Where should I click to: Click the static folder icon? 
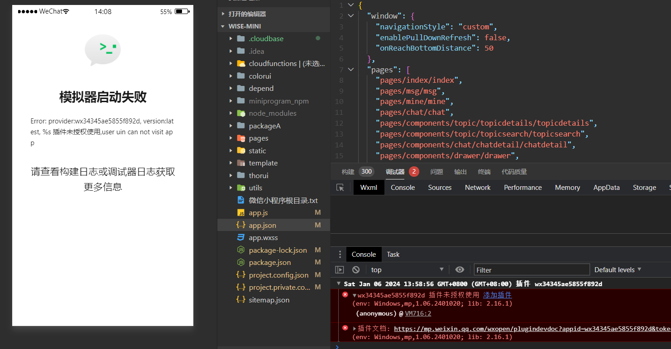tap(241, 151)
